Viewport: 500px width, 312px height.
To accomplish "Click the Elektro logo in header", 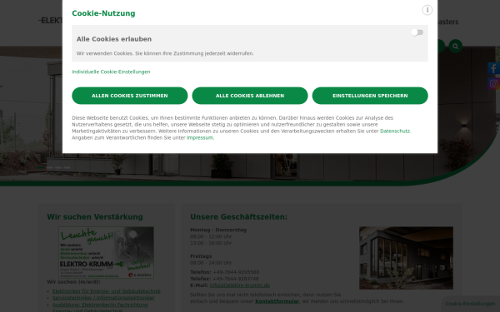I will 51,21.
